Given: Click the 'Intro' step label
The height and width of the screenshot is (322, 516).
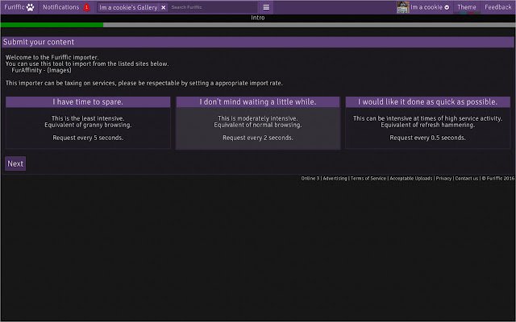Looking at the screenshot, I should (x=258, y=18).
